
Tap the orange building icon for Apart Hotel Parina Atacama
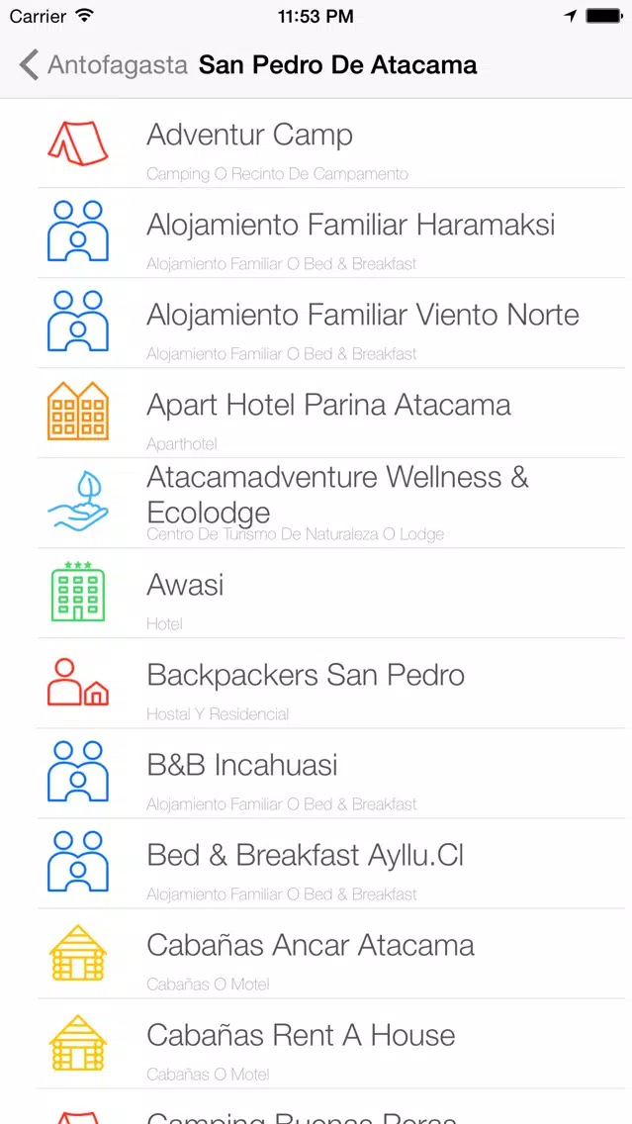(x=77, y=411)
